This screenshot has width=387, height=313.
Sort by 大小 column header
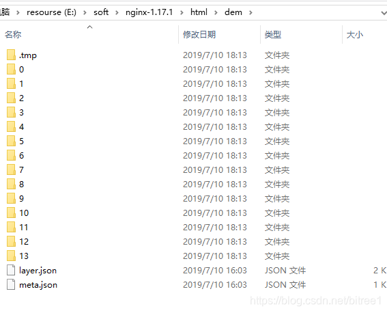tap(355, 35)
